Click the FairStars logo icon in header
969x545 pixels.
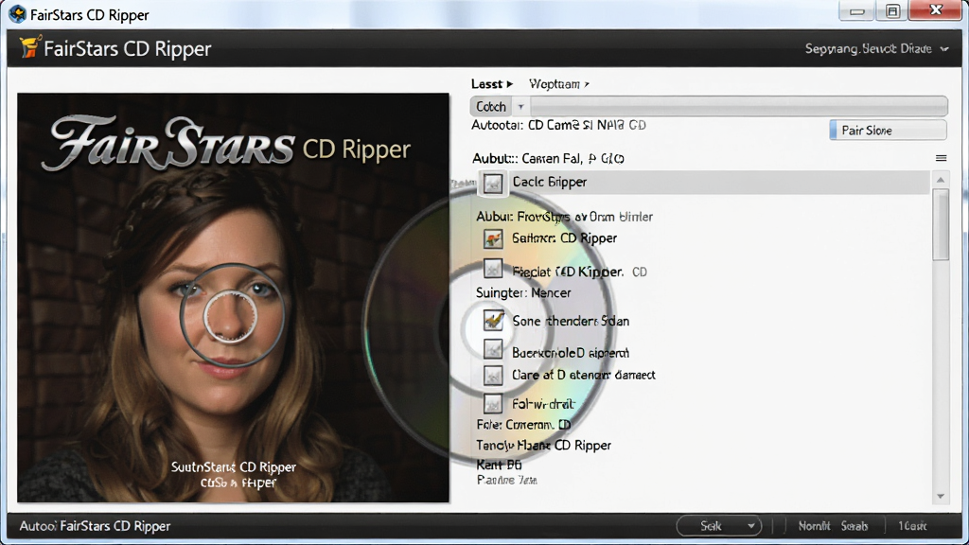point(29,47)
